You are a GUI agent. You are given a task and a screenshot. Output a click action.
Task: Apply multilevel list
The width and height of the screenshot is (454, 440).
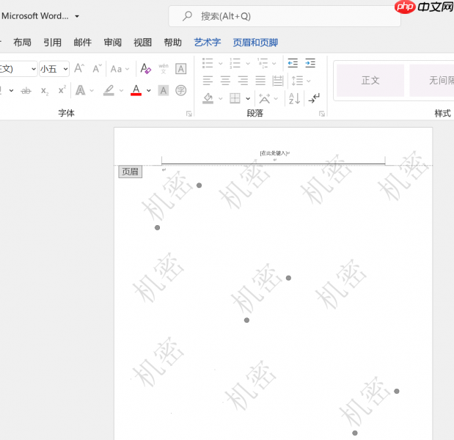(263, 63)
